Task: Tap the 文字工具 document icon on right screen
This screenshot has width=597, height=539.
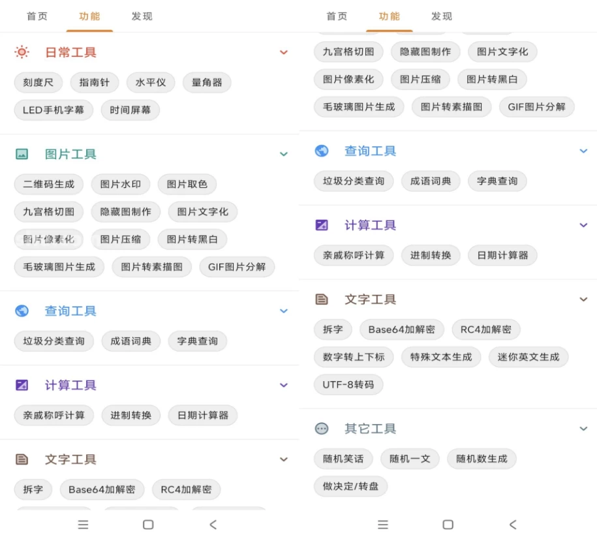Action: tap(322, 300)
